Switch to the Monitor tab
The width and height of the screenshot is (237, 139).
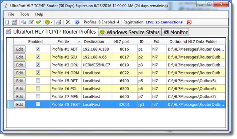[x=175, y=32]
